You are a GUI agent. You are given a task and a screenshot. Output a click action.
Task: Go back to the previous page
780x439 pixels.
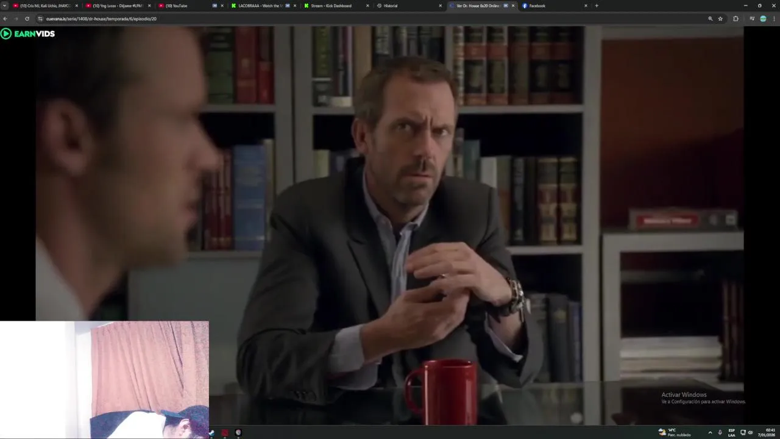pyautogui.click(x=5, y=19)
